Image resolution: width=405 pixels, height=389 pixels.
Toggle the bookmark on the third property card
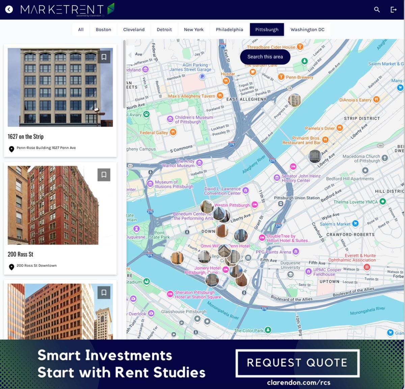click(104, 293)
